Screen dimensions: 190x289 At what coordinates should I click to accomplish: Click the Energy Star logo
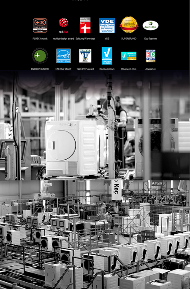(63, 56)
